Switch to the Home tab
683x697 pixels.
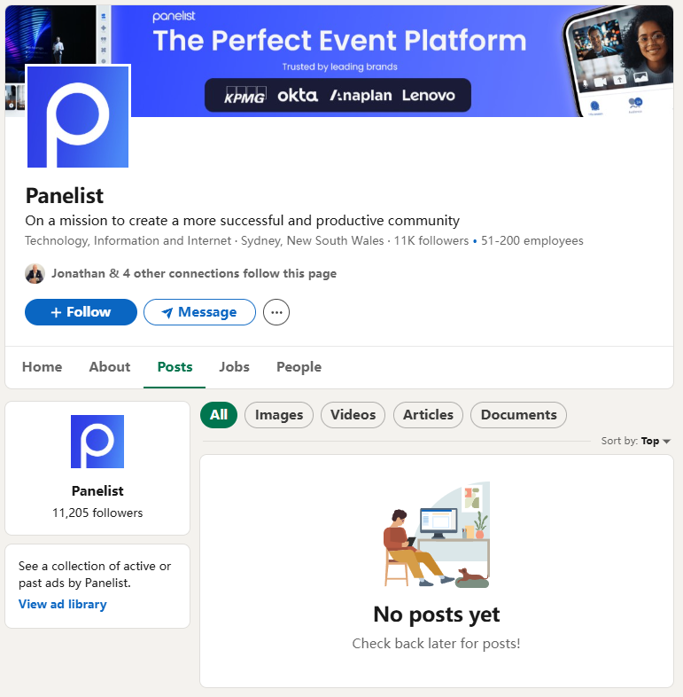coord(42,367)
